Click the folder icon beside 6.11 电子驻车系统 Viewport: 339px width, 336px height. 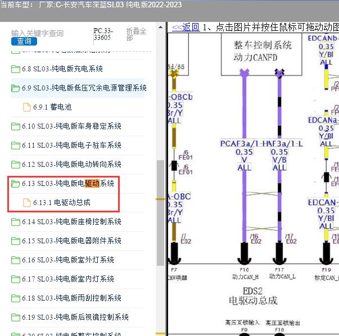tap(16, 146)
